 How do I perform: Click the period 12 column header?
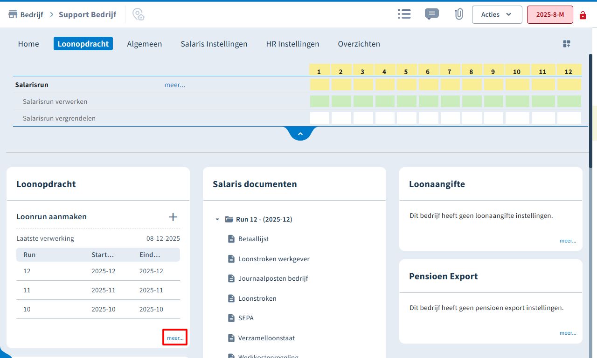point(569,70)
